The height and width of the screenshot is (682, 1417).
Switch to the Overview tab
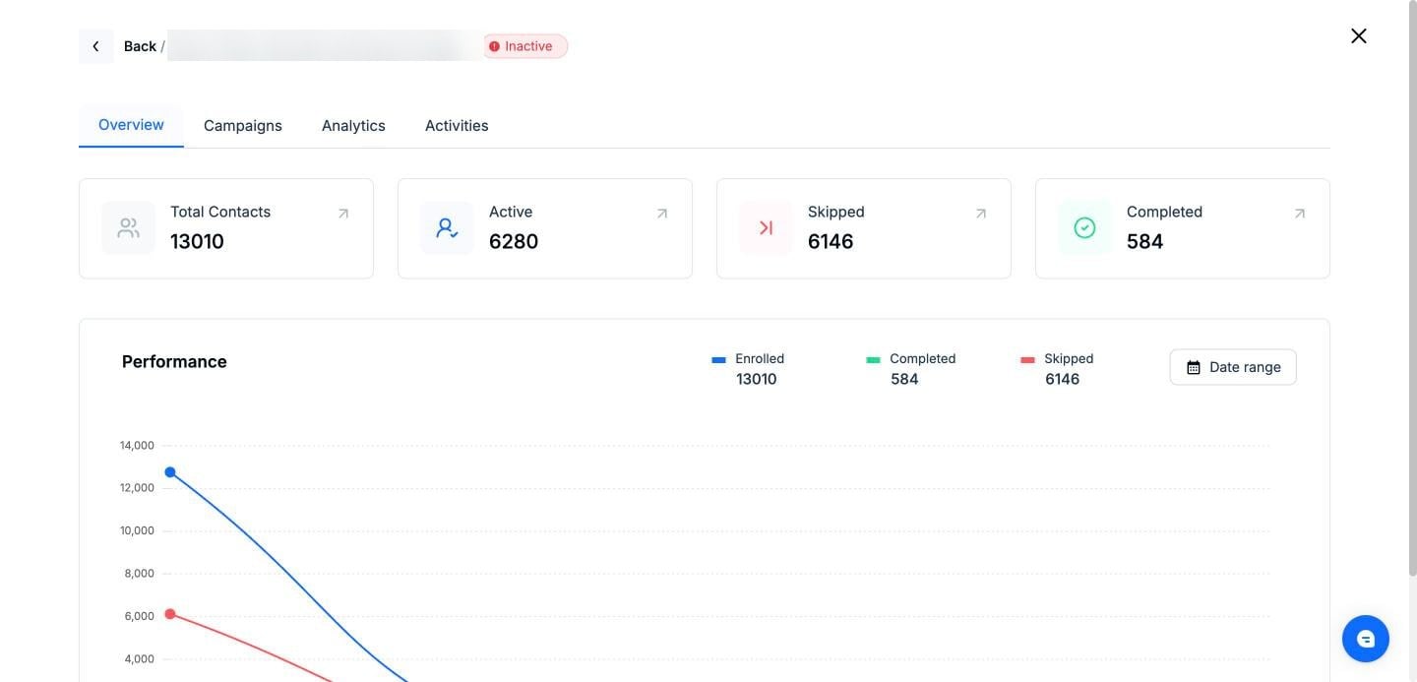tap(131, 125)
